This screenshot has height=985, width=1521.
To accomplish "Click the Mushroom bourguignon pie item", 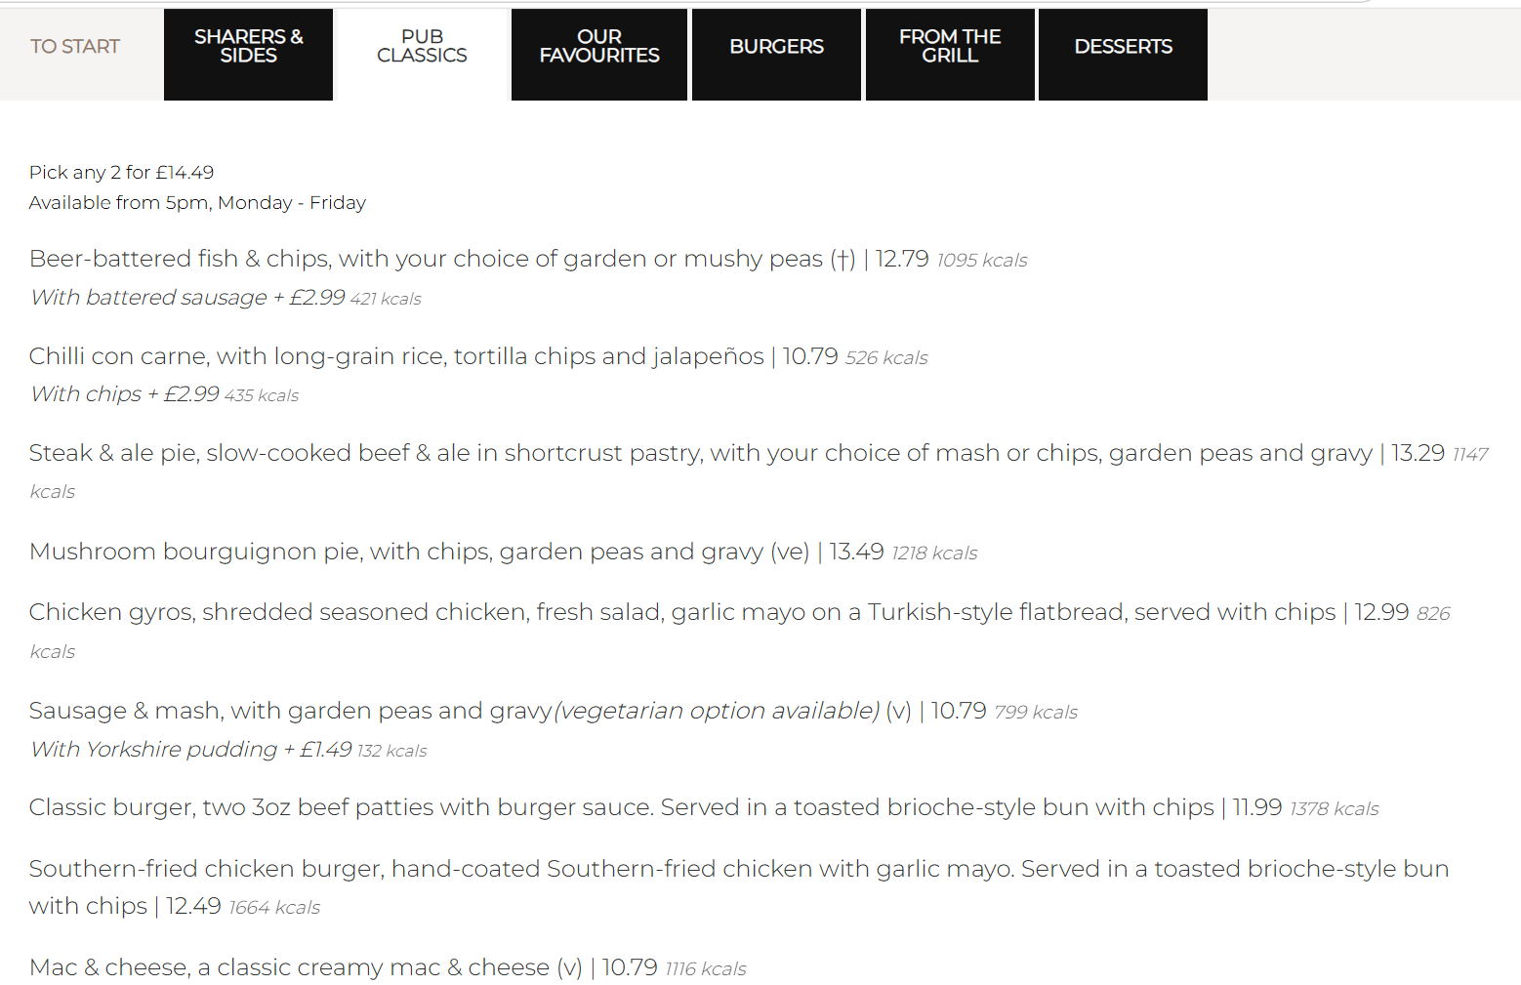I will coord(419,552).
